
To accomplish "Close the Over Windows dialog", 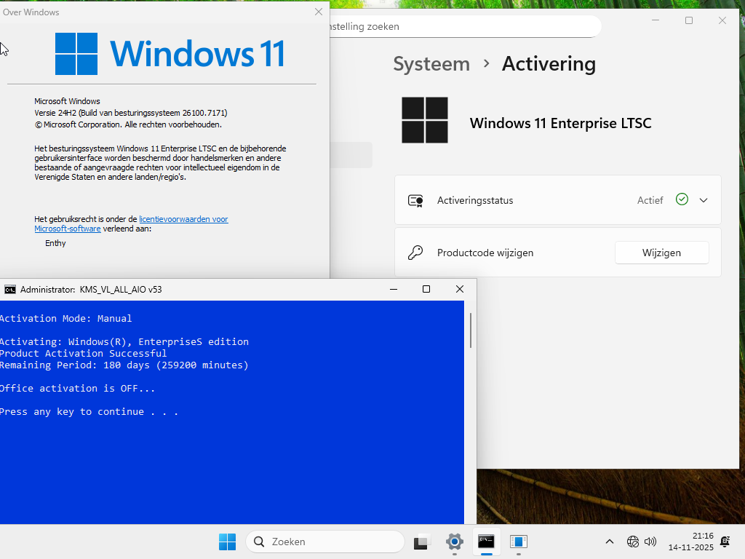I will click(319, 12).
